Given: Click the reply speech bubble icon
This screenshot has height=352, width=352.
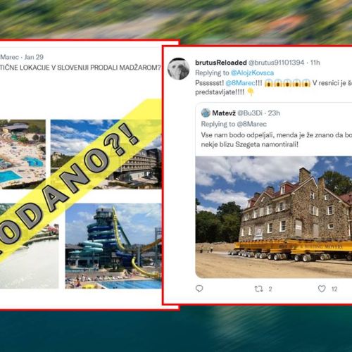Looking at the screenshot, I should 199,289.
